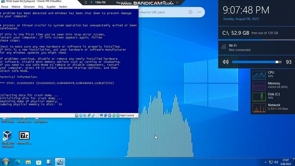Click the Disk (C:) usage graph
The height and width of the screenshot is (166, 295).
tap(259, 97)
